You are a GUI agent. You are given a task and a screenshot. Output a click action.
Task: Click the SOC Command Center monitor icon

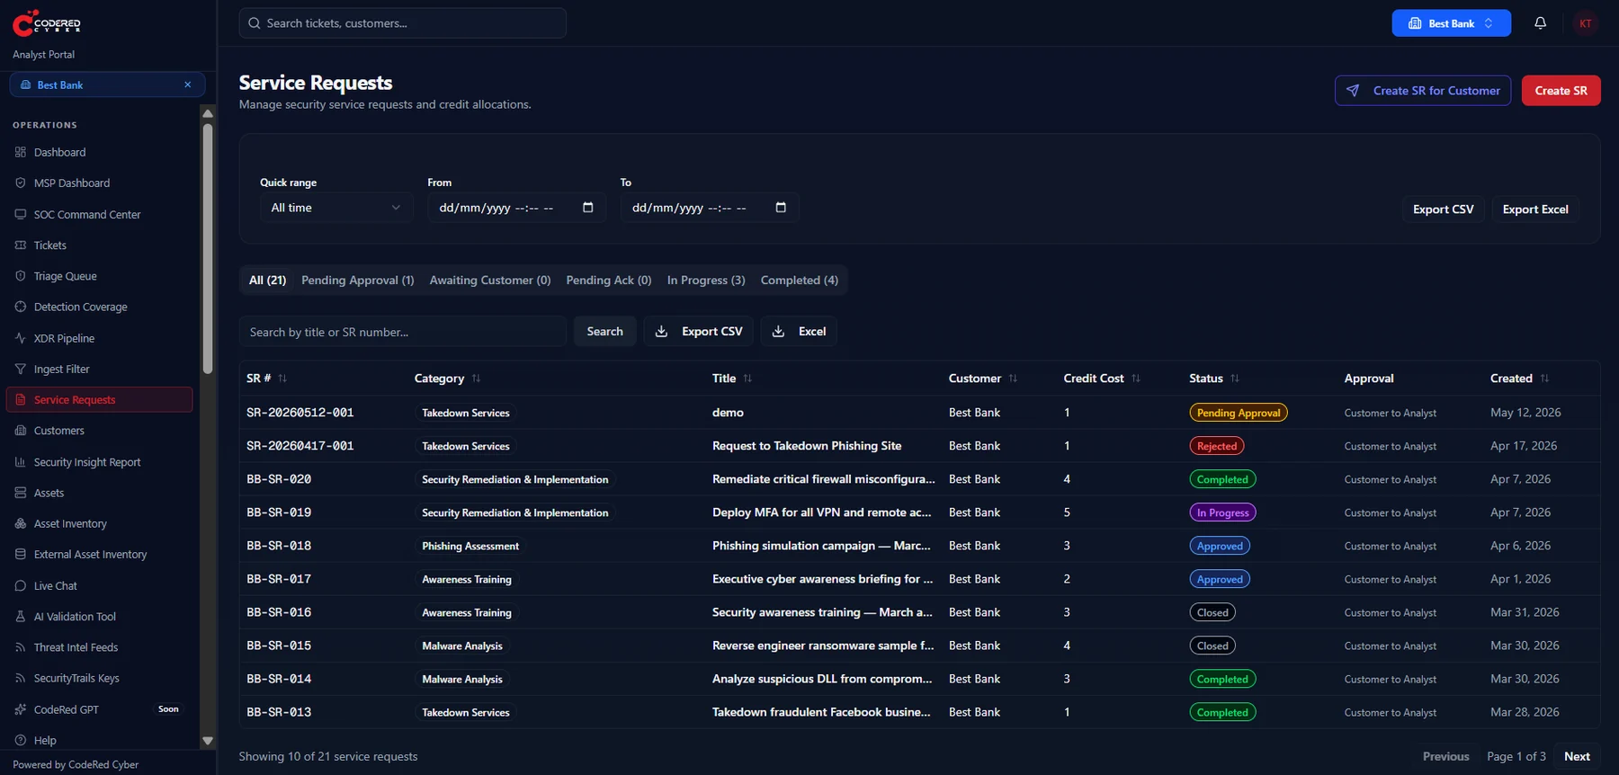21,214
